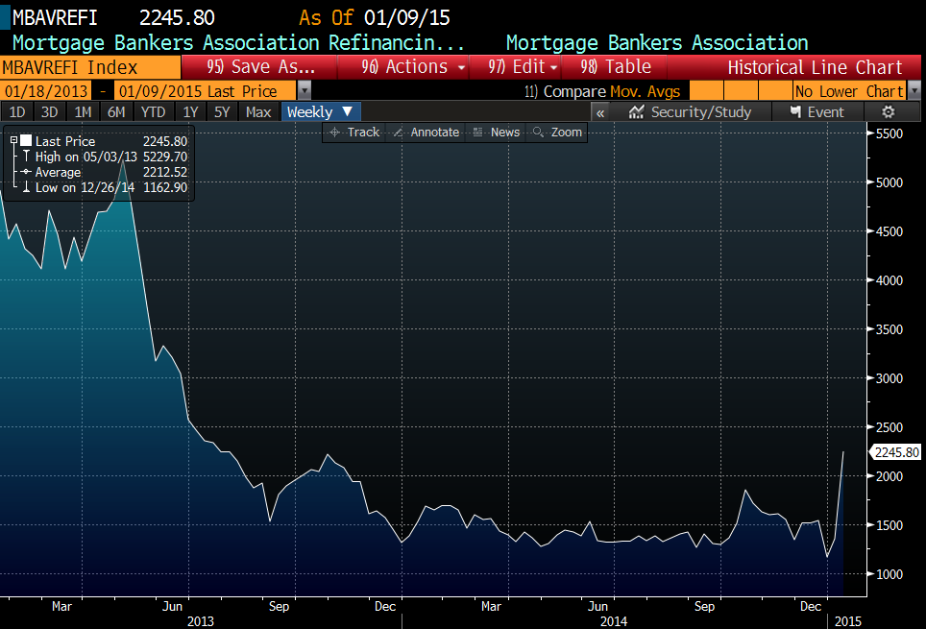926x629 pixels.
Task: Open the Weekly periodicity dropdown
Action: [x=321, y=112]
